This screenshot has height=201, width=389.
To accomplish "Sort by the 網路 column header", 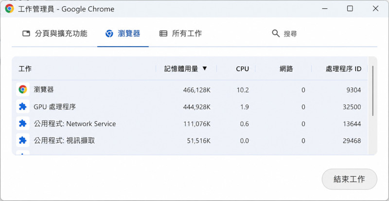I will point(286,69).
